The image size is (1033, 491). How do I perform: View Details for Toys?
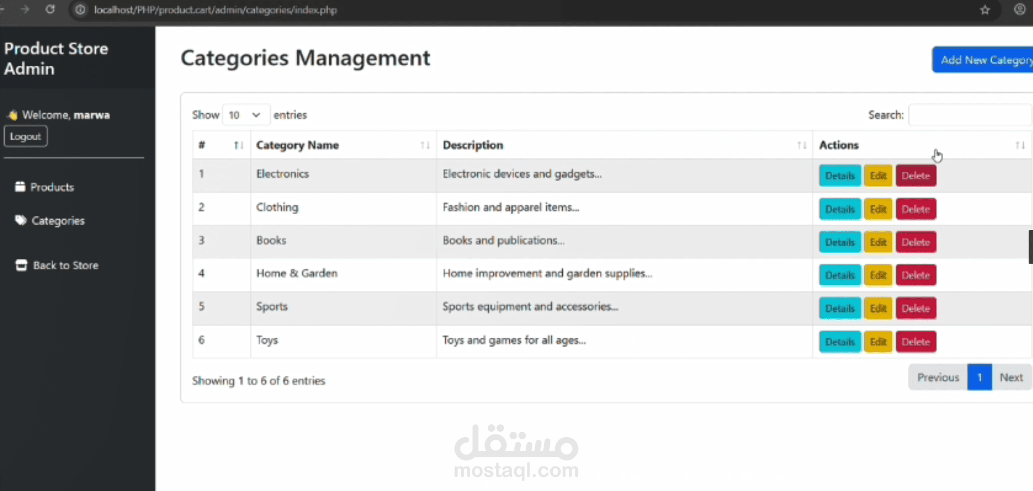[840, 341]
